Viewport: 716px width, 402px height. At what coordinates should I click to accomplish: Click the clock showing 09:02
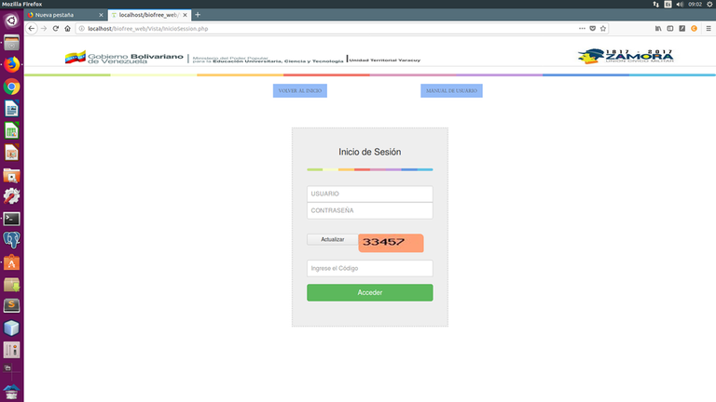tap(695, 4)
